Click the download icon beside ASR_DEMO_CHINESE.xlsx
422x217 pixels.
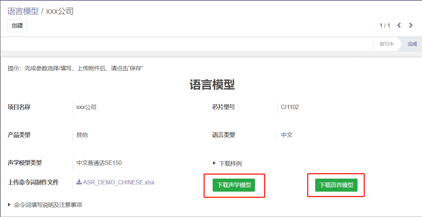79,182
